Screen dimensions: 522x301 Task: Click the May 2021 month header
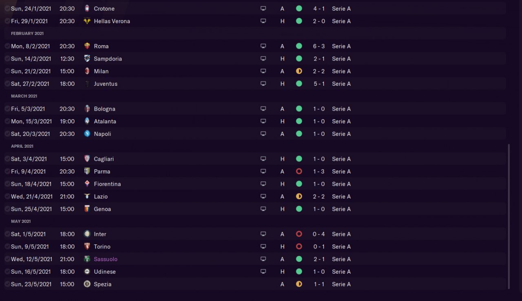pos(21,221)
